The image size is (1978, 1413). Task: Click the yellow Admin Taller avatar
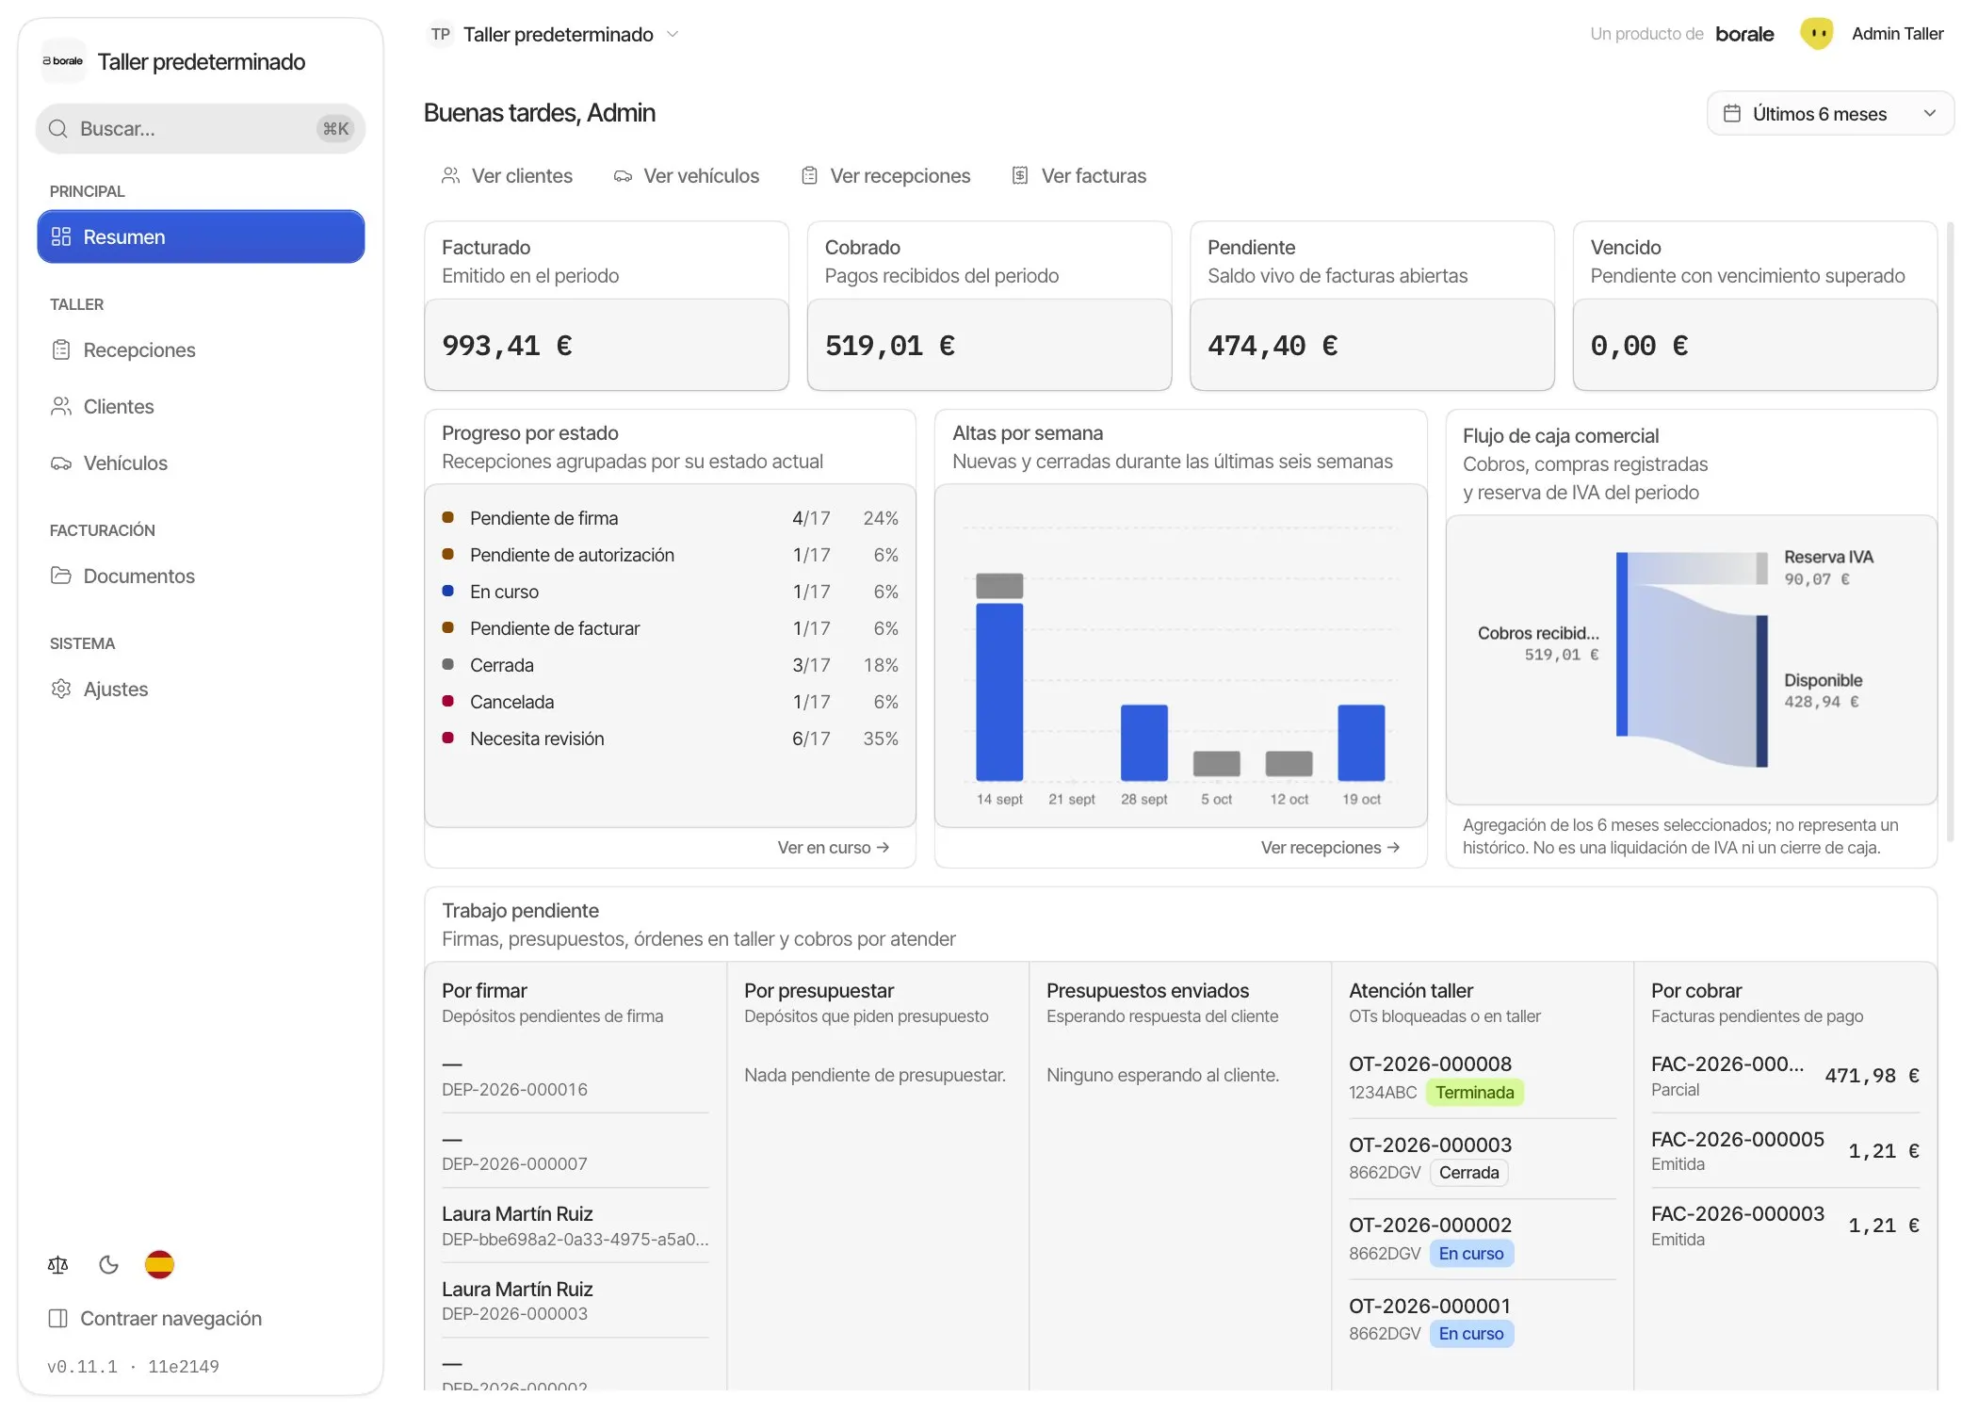click(1816, 34)
